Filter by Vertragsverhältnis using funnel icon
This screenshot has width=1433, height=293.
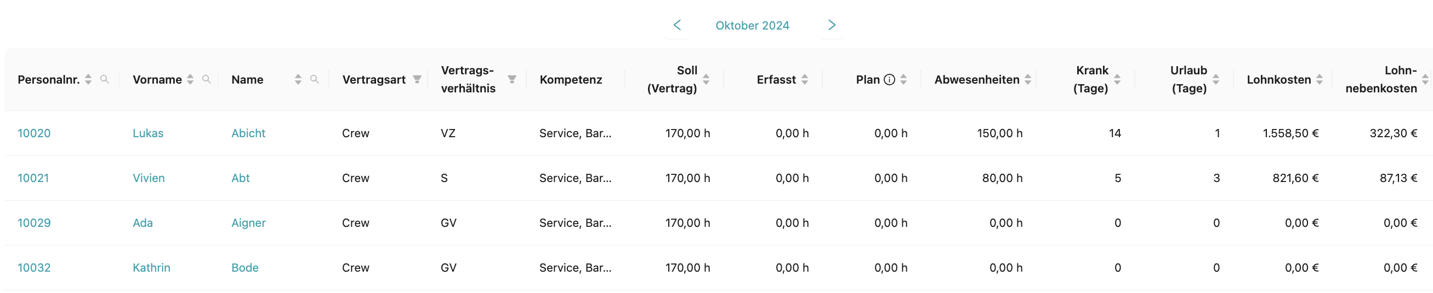pos(511,79)
